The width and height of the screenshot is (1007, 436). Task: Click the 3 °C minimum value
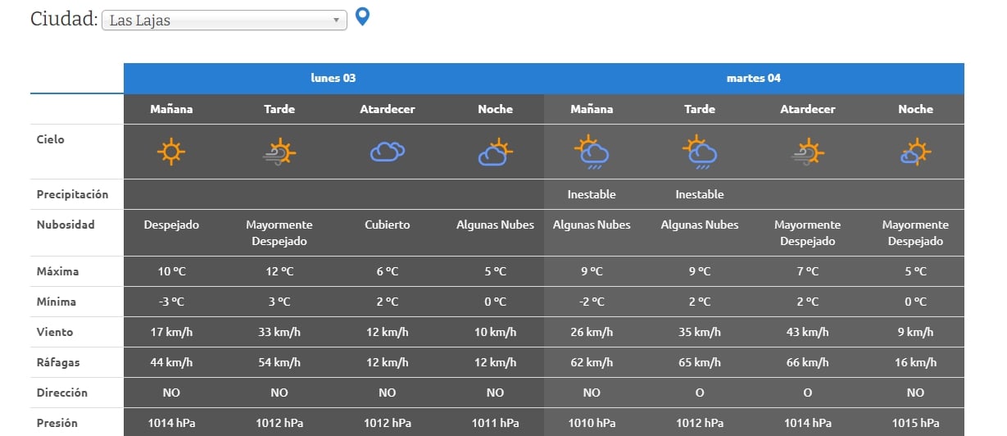point(279,302)
